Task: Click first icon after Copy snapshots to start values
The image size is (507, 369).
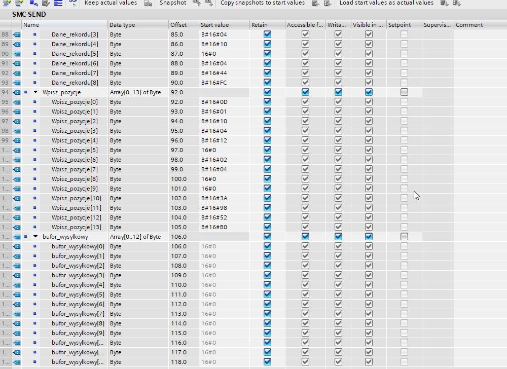Action: pos(315,3)
